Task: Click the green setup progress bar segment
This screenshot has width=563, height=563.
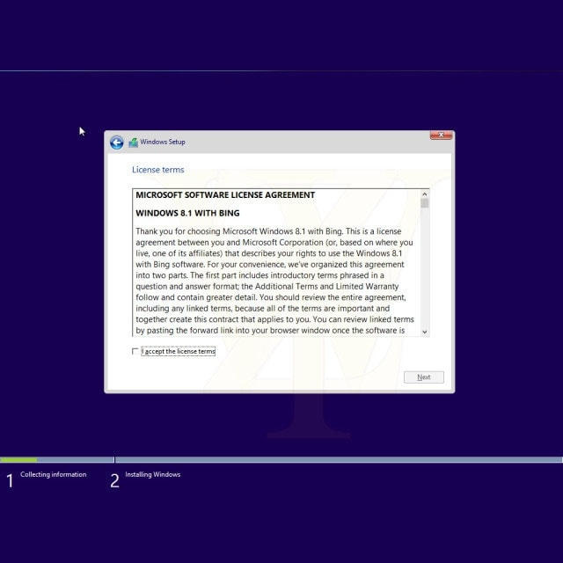Action: (x=18, y=459)
